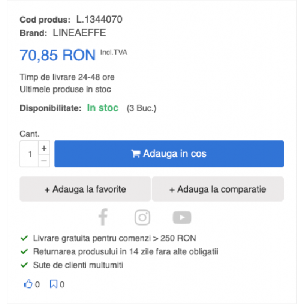Click the 70,85 RON price text
The height and width of the screenshot is (304, 304).
(x=58, y=55)
